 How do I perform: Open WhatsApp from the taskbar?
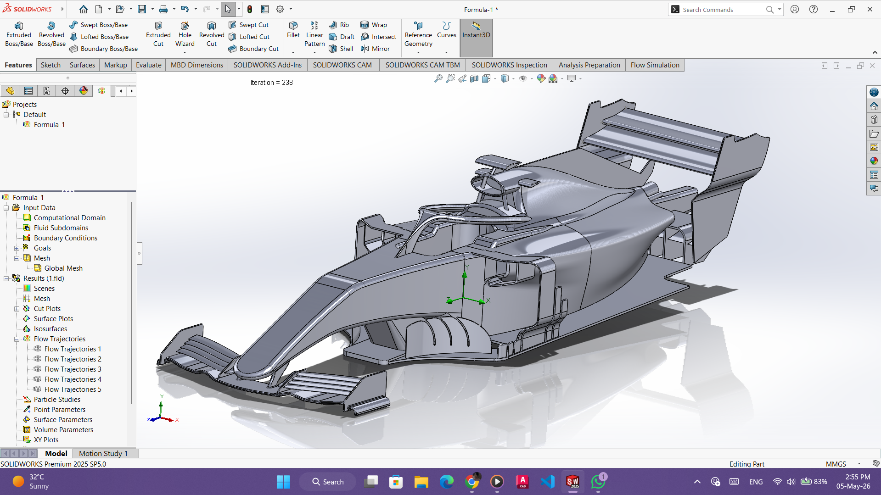pos(598,482)
